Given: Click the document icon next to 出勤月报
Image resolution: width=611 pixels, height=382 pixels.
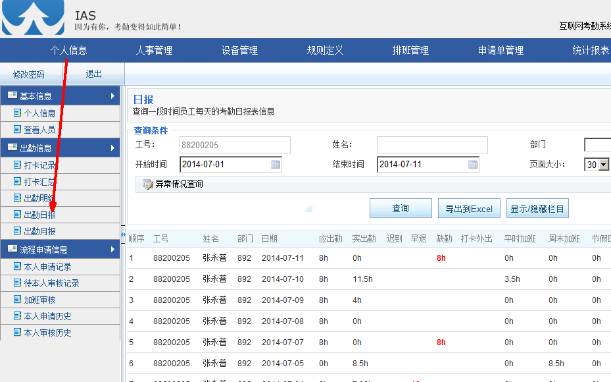Looking at the screenshot, I should click(17, 231).
